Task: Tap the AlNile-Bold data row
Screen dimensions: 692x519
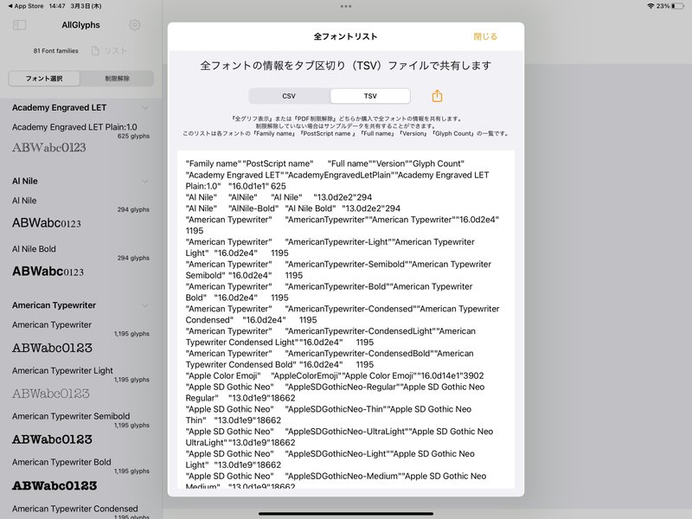Action: [x=293, y=208]
